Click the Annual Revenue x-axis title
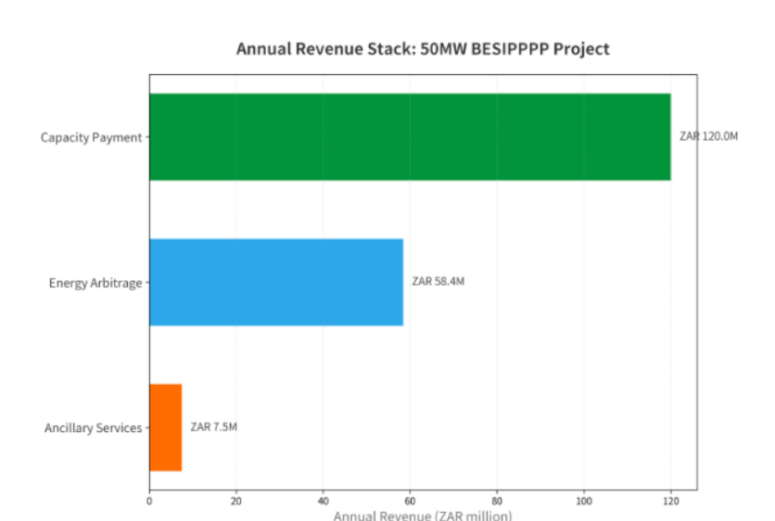The width and height of the screenshot is (775, 521). (422, 515)
